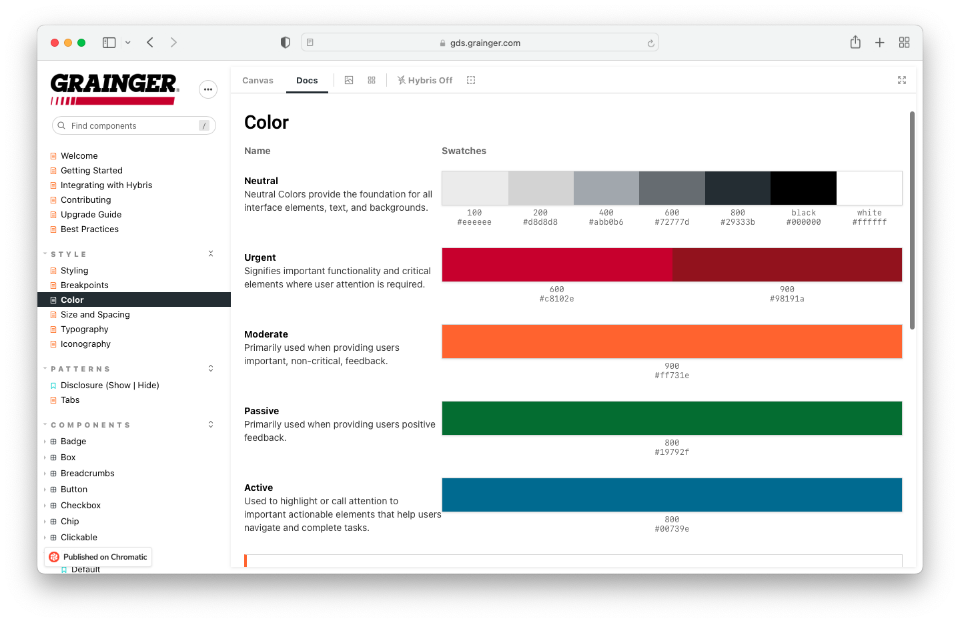The width and height of the screenshot is (960, 623).
Task: Go back with the browser back arrow
Action: 150,43
